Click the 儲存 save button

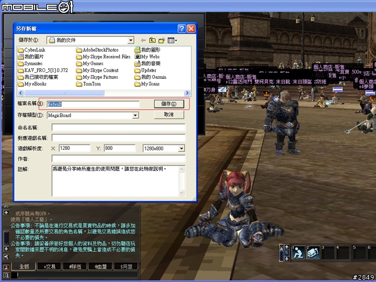(x=169, y=104)
